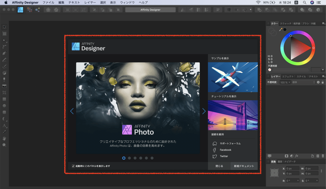The width and height of the screenshot is (326, 189).
Task: Open the ファイル menu
Action: tap(48, 2)
